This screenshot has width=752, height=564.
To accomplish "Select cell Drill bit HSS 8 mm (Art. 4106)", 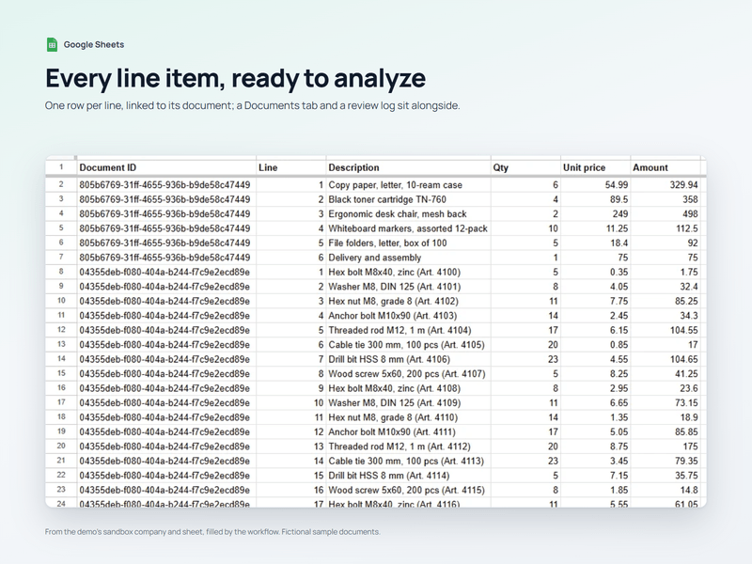I will 409,359.
